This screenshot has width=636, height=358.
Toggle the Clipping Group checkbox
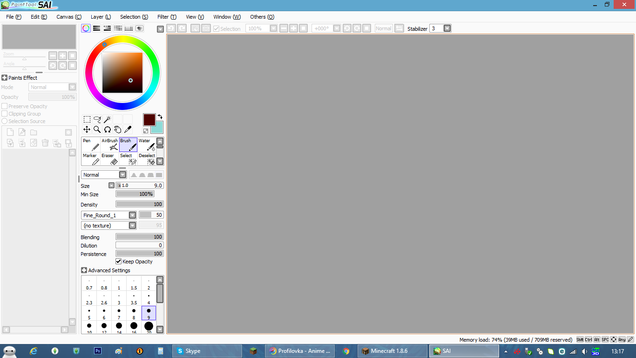tap(5, 114)
